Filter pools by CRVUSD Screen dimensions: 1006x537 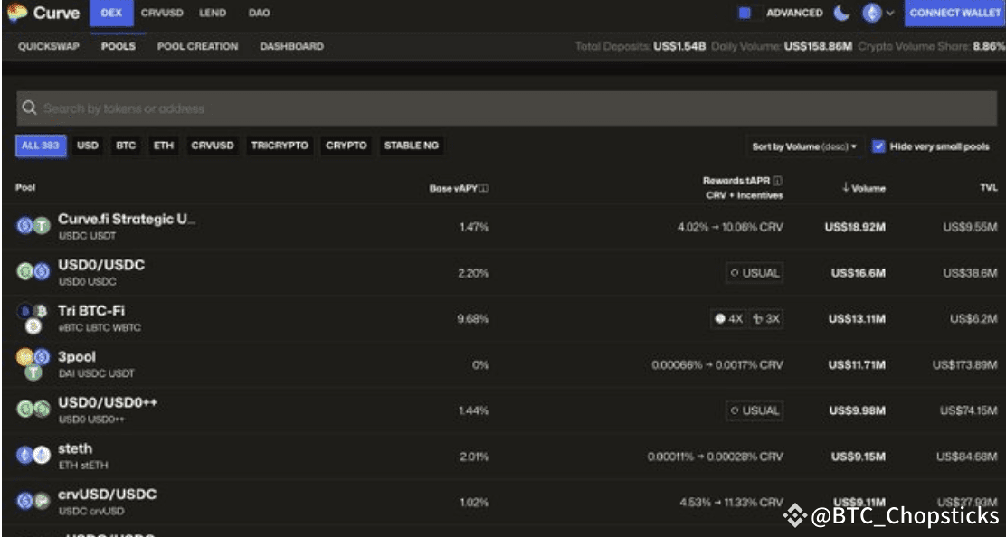click(x=213, y=146)
